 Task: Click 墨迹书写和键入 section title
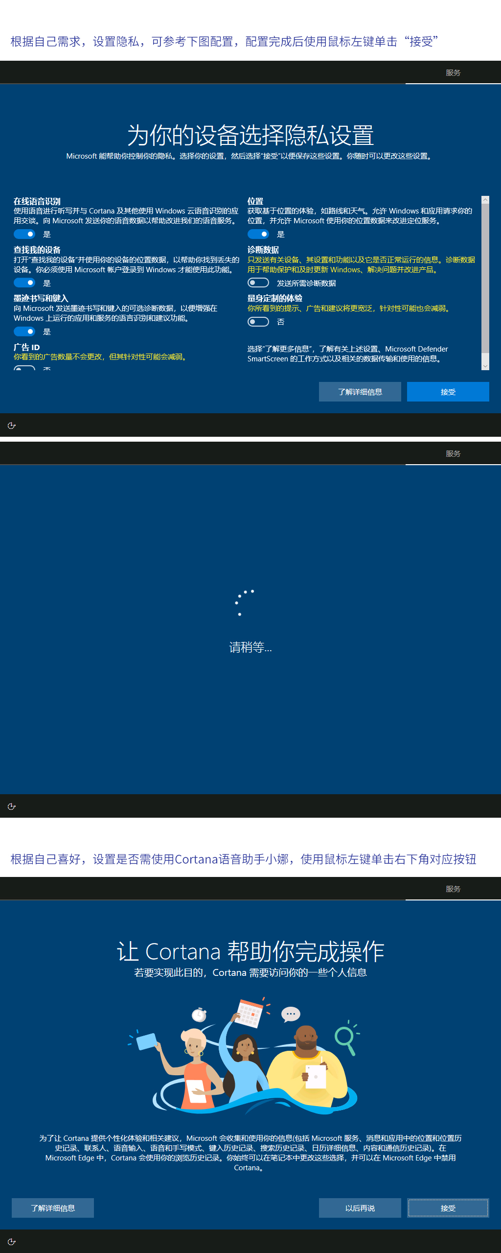(41, 298)
